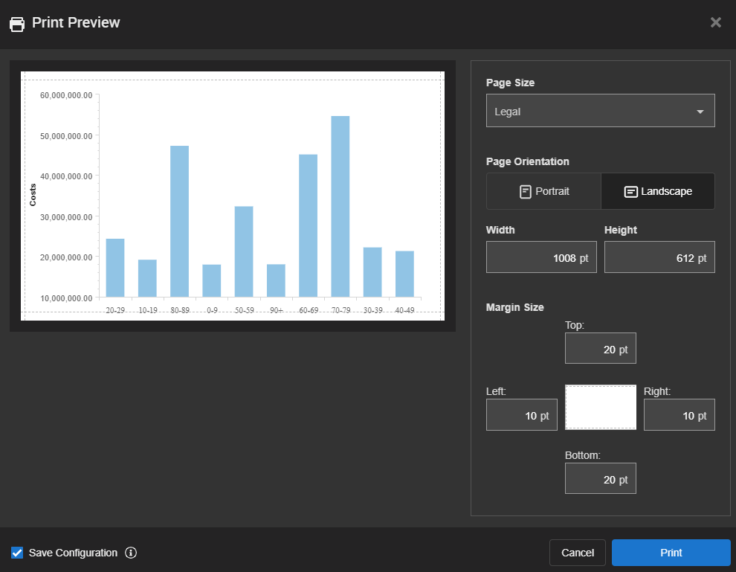
Task: Edit the Right margin field
Action: point(679,415)
